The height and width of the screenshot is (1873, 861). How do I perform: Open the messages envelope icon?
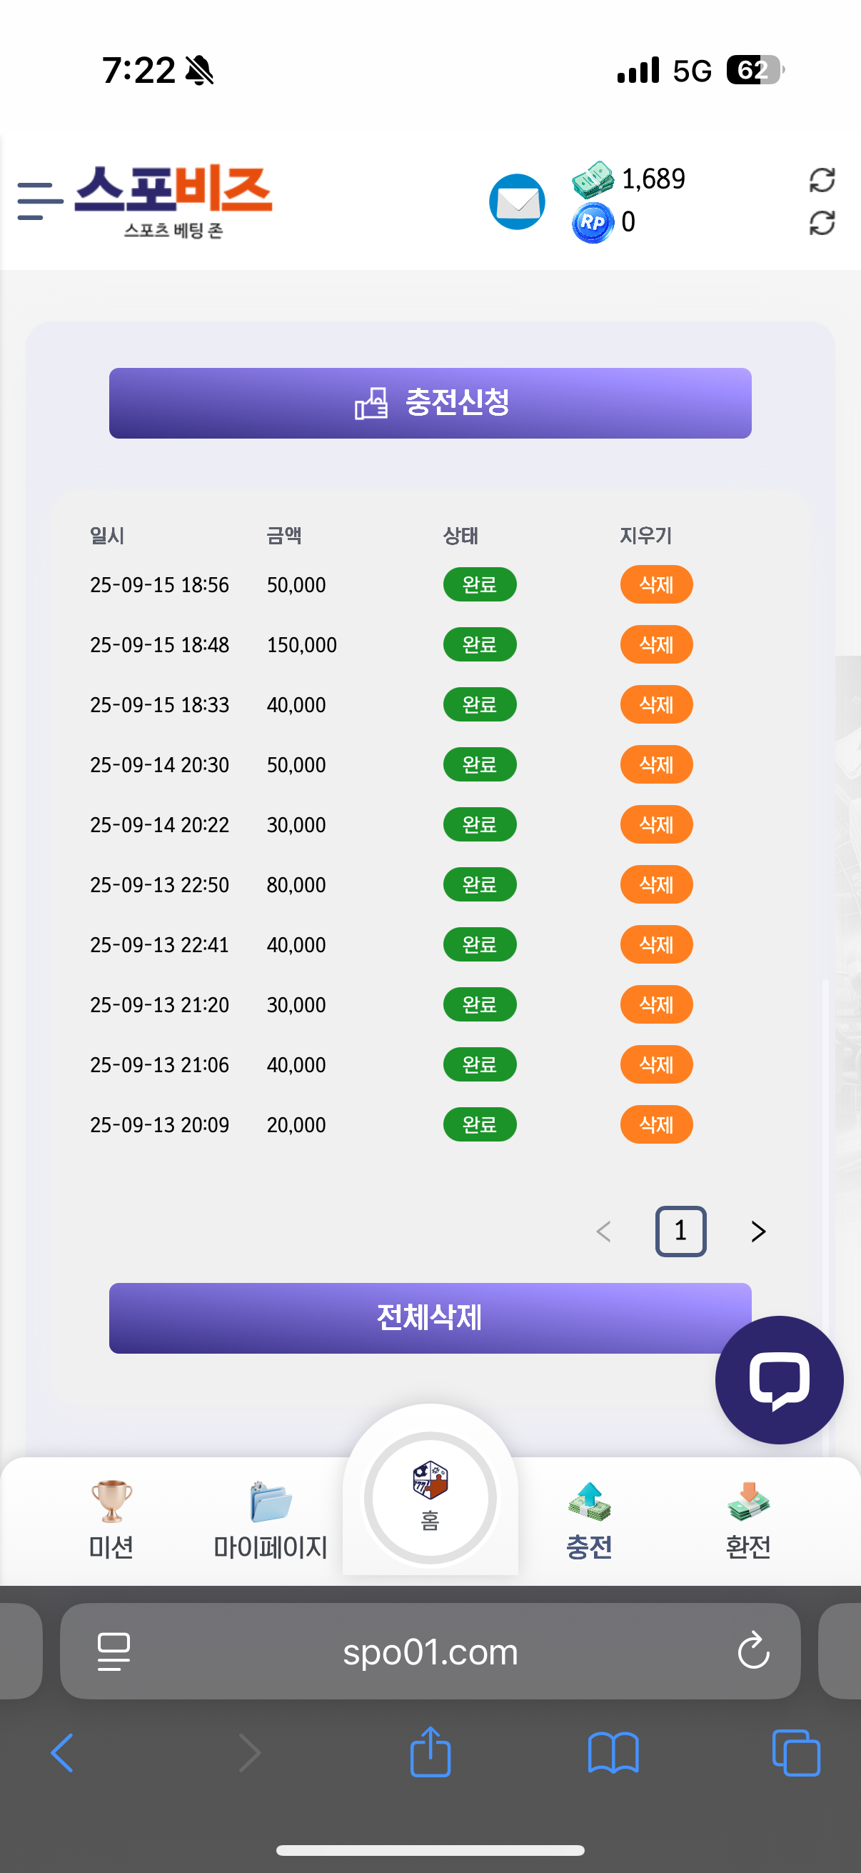click(517, 201)
